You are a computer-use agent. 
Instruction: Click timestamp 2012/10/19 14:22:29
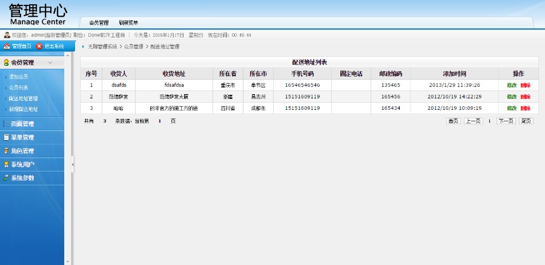point(455,97)
